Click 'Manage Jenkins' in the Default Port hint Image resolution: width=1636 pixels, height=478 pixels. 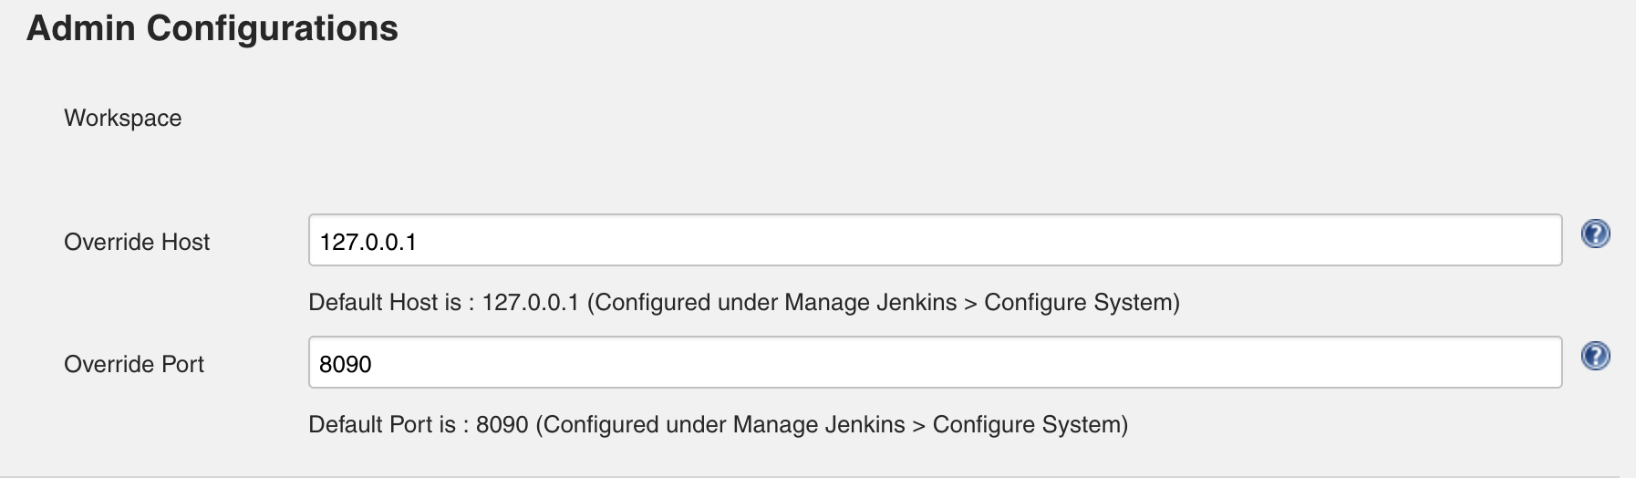819,425
